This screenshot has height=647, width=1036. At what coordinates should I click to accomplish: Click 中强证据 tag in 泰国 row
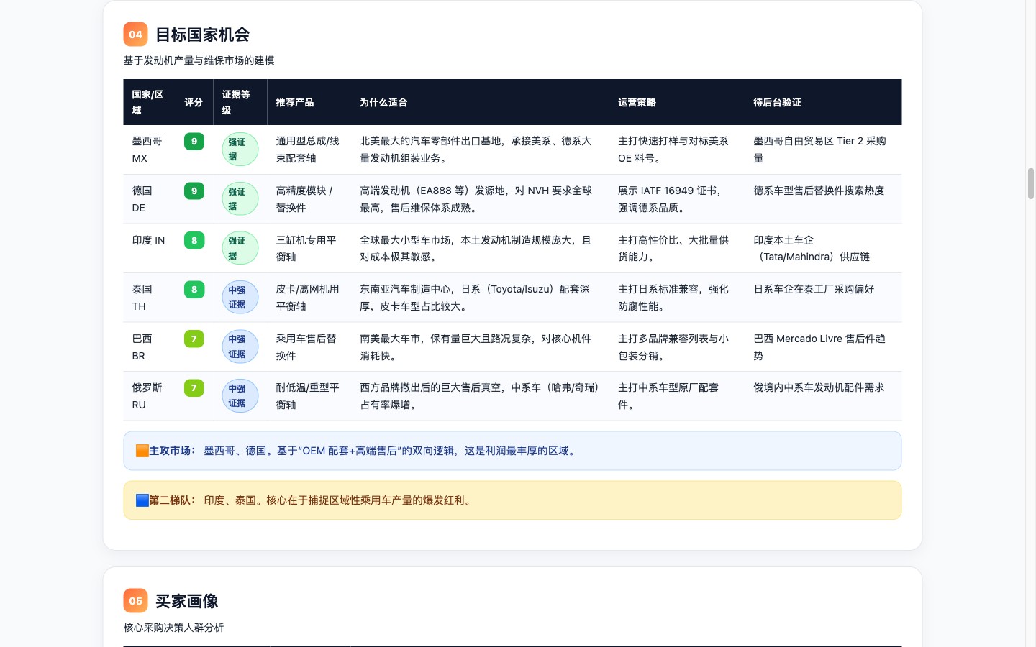240,298
